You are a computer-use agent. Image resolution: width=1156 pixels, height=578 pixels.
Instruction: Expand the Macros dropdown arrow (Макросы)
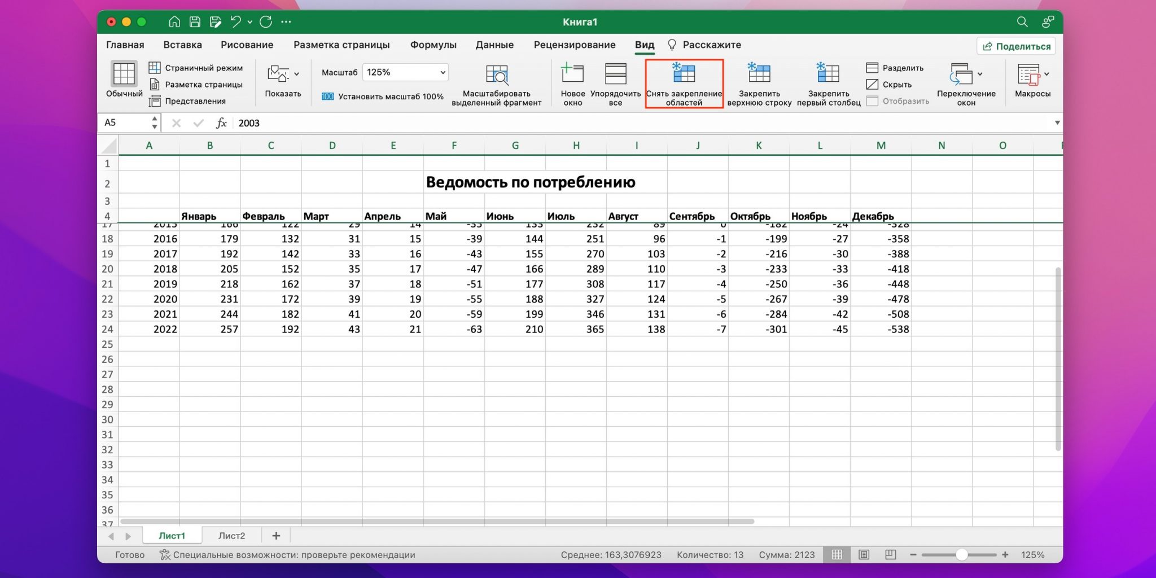[1046, 74]
